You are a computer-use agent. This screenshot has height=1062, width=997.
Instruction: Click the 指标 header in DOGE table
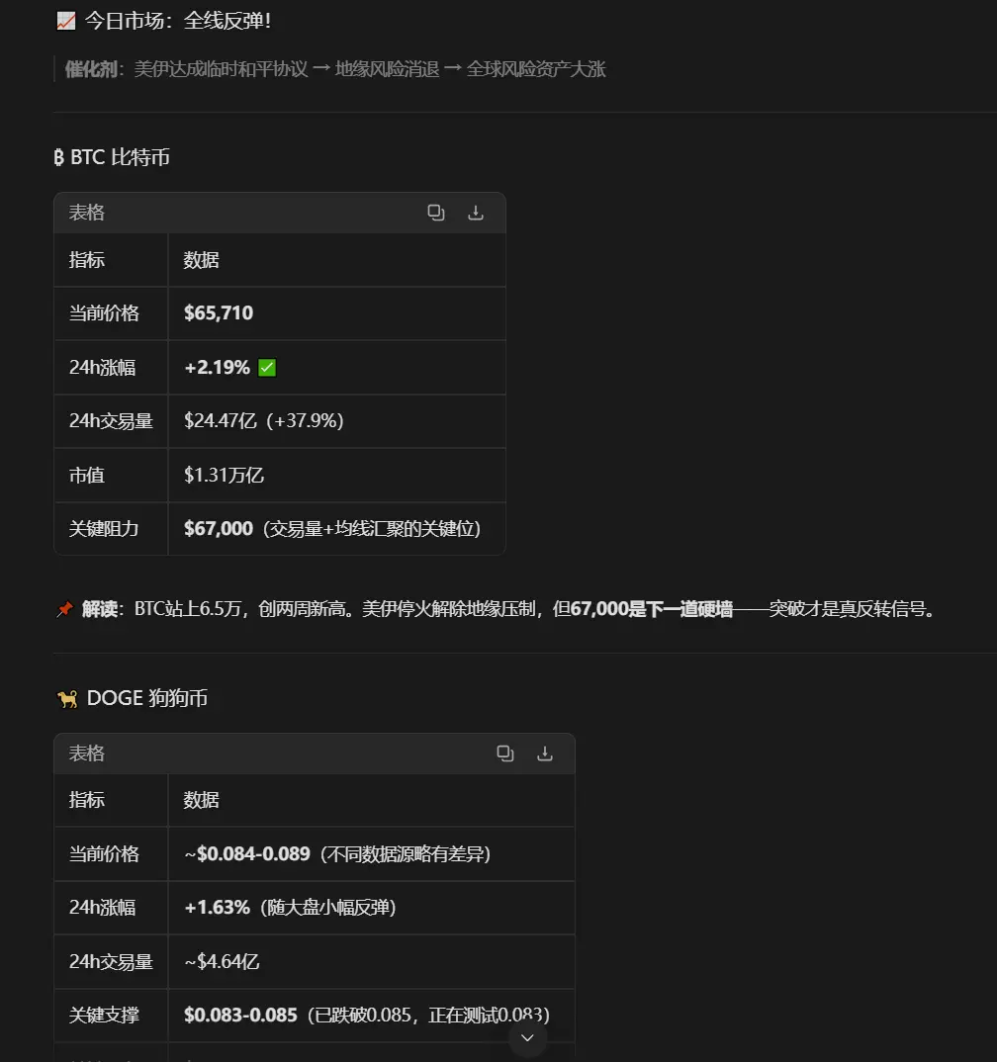click(x=87, y=800)
